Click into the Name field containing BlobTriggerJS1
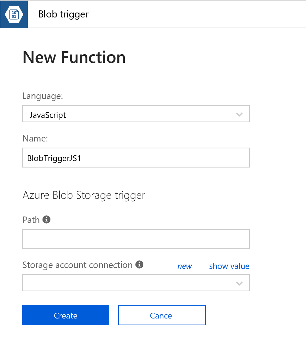Screen dimensions: 306x358 click(x=136, y=158)
